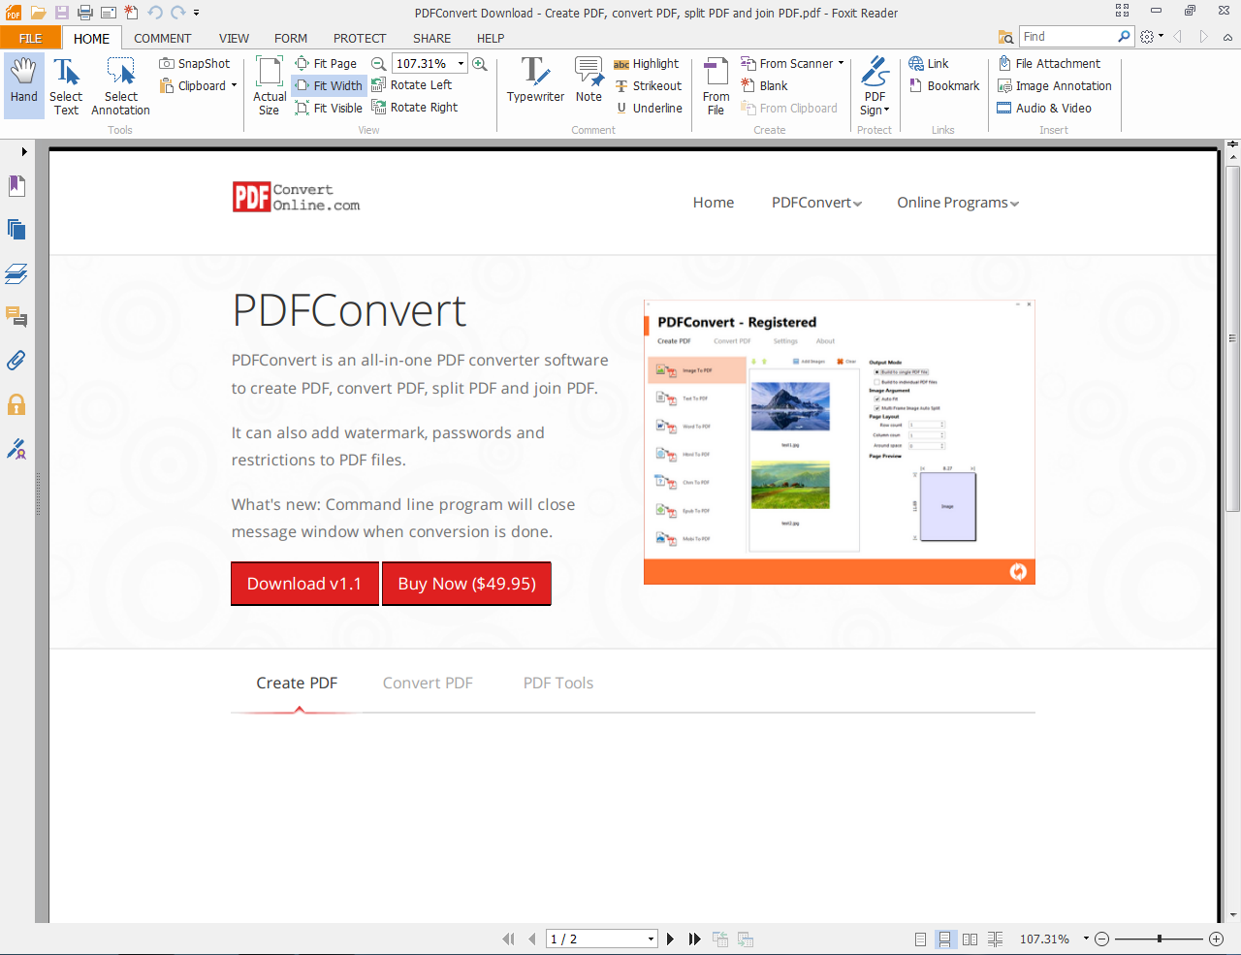Switch to the FORM ribbon tab
The height and width of the screenshot is (955, 1241).
(291, 38)
